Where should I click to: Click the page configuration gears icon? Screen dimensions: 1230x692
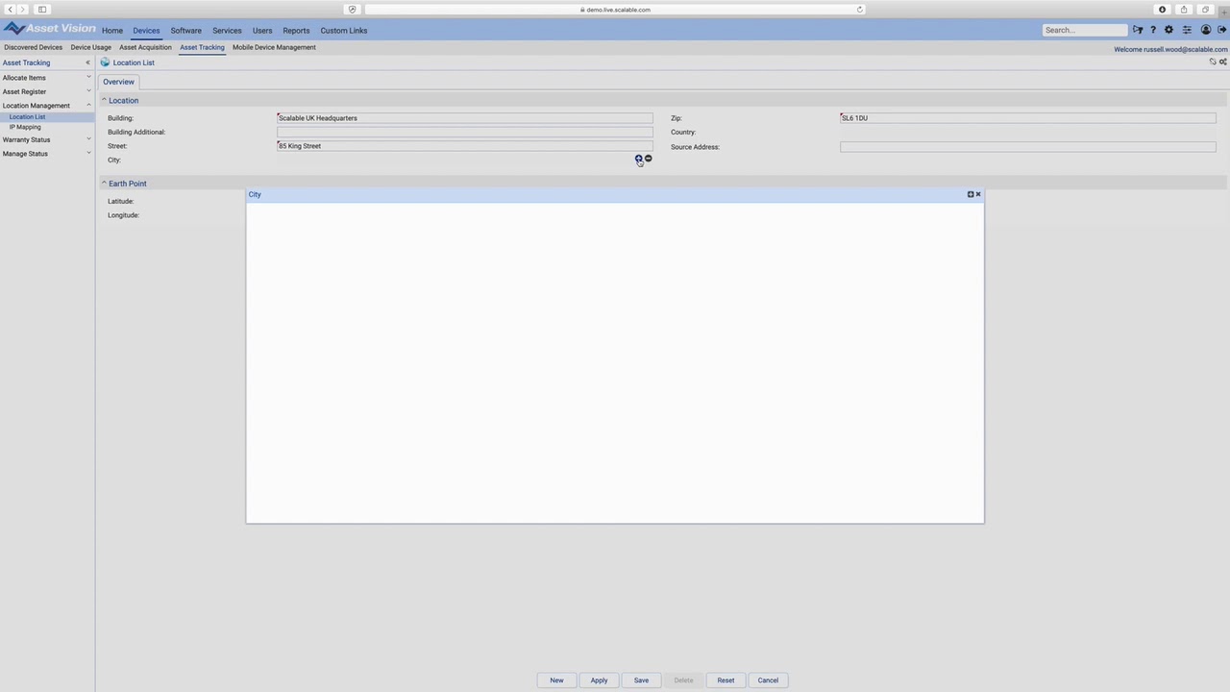pos(1222,62)
